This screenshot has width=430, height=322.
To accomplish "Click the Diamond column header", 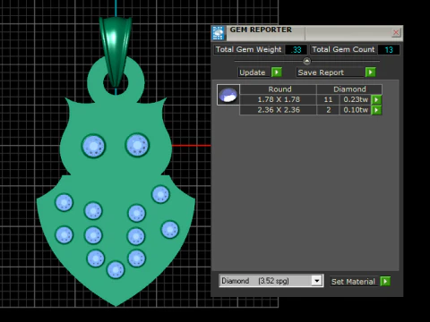I will pos(349,89).
